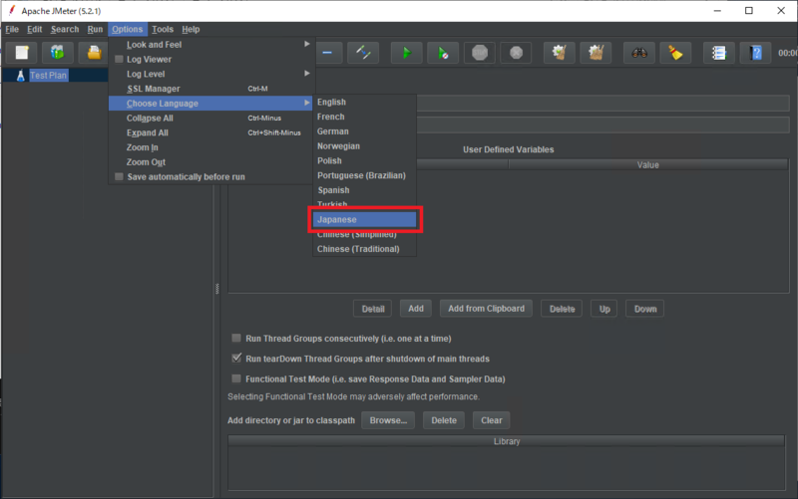
Task: Start the test with green play icon
Action: point(406,53)
